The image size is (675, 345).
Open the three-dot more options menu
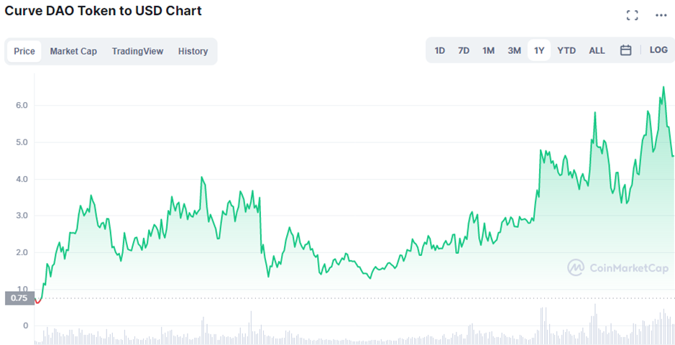pyautogui.click(x=661, y=16)
